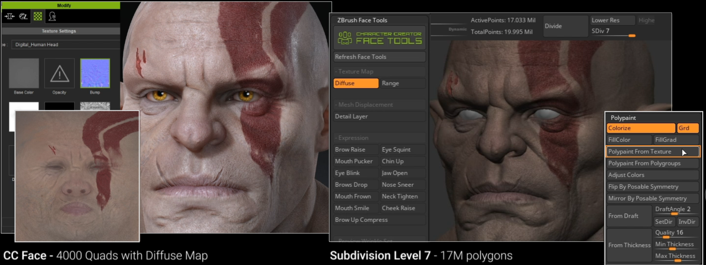The height and width of the screenshot is (265, 706).
Task: Click Polypaint From Polygroups
Action: [x=653, y=163]
